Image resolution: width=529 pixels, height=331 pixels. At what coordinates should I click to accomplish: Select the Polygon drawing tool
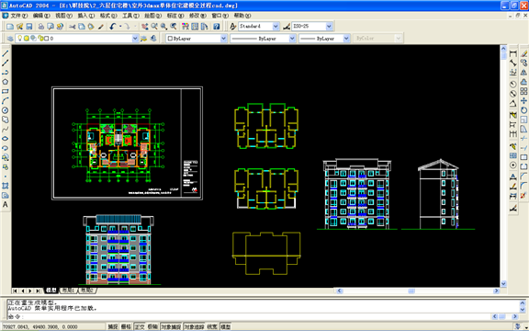pyautogui.click(x=6, y=82)
